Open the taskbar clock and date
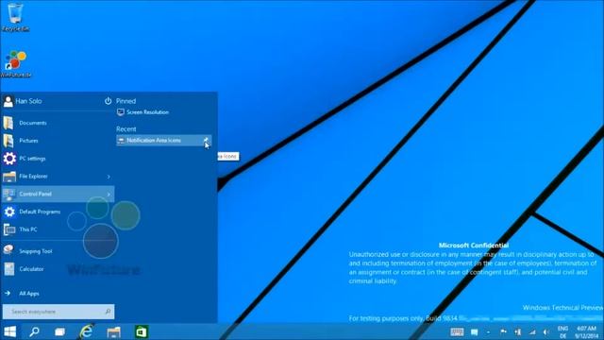The width and height of the screenshot is (604, 340). (x=587, y=331)
